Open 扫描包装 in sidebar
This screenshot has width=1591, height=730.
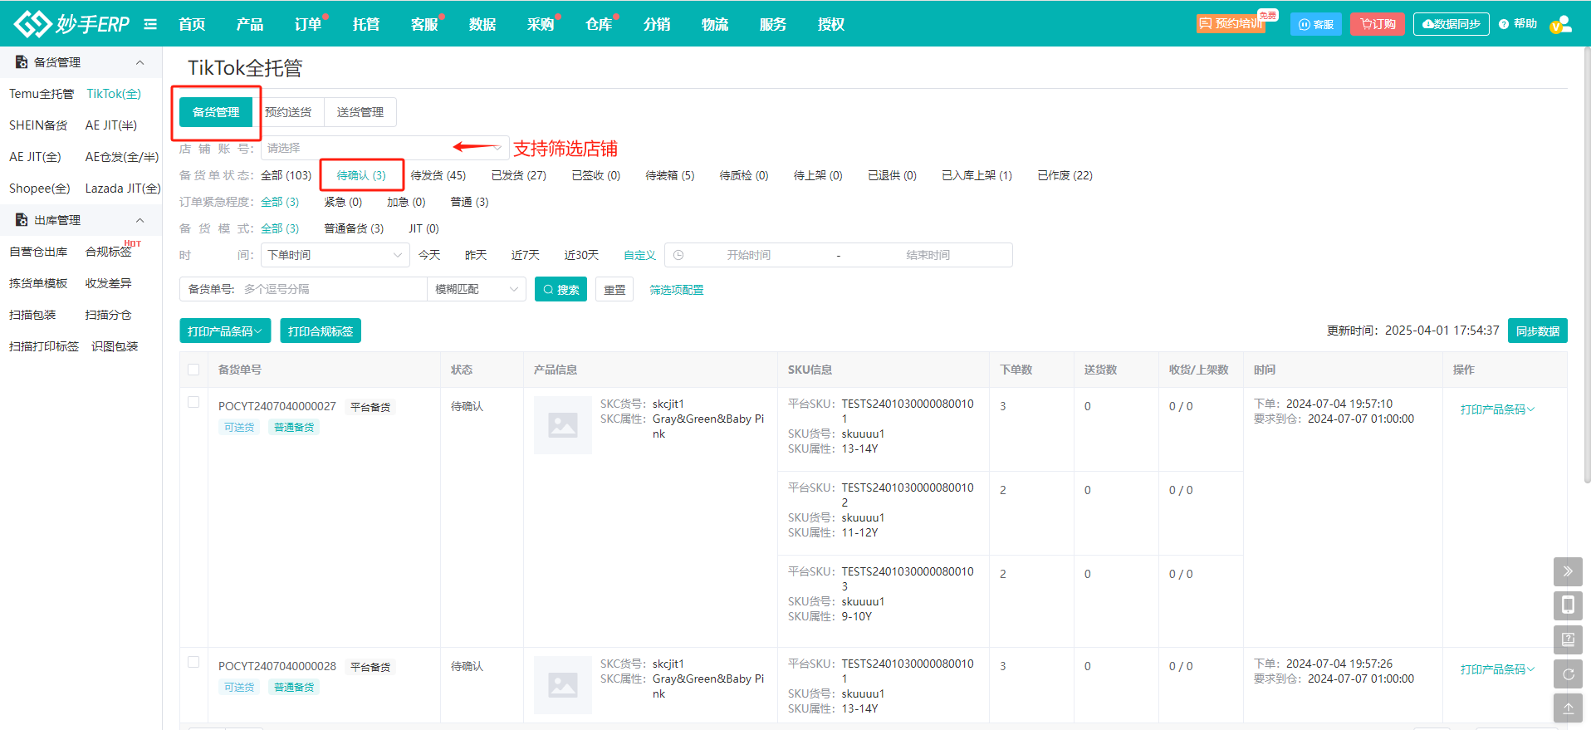(32, 315)
